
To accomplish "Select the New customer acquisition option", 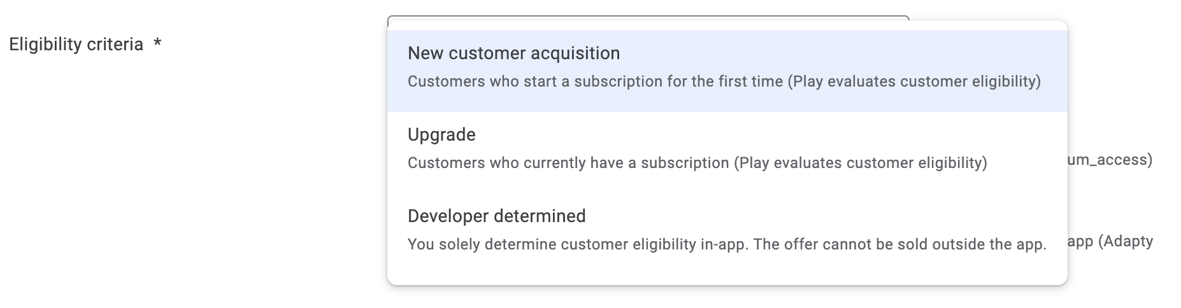I will click(x=727, y=71).
